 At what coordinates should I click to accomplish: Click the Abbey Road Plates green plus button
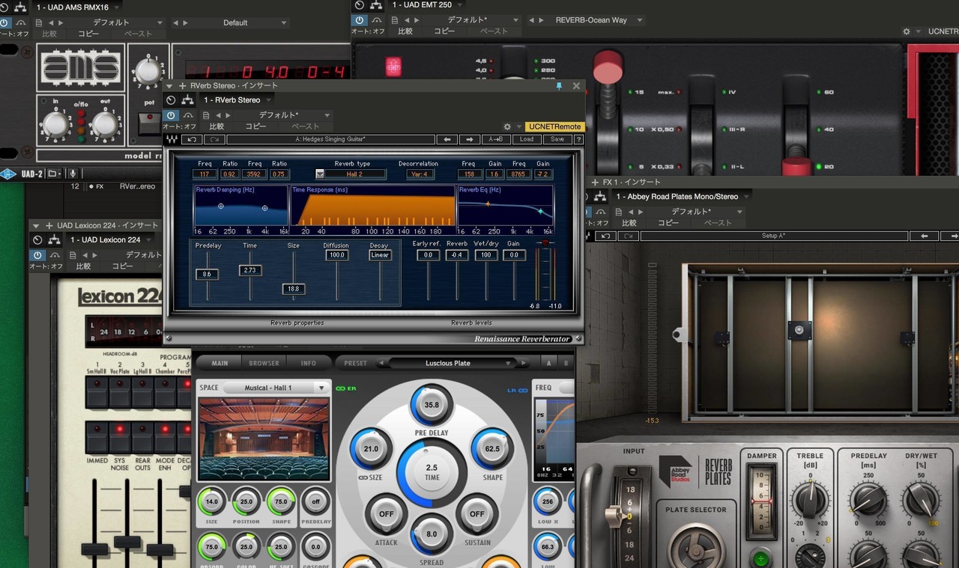click(761, 558)
